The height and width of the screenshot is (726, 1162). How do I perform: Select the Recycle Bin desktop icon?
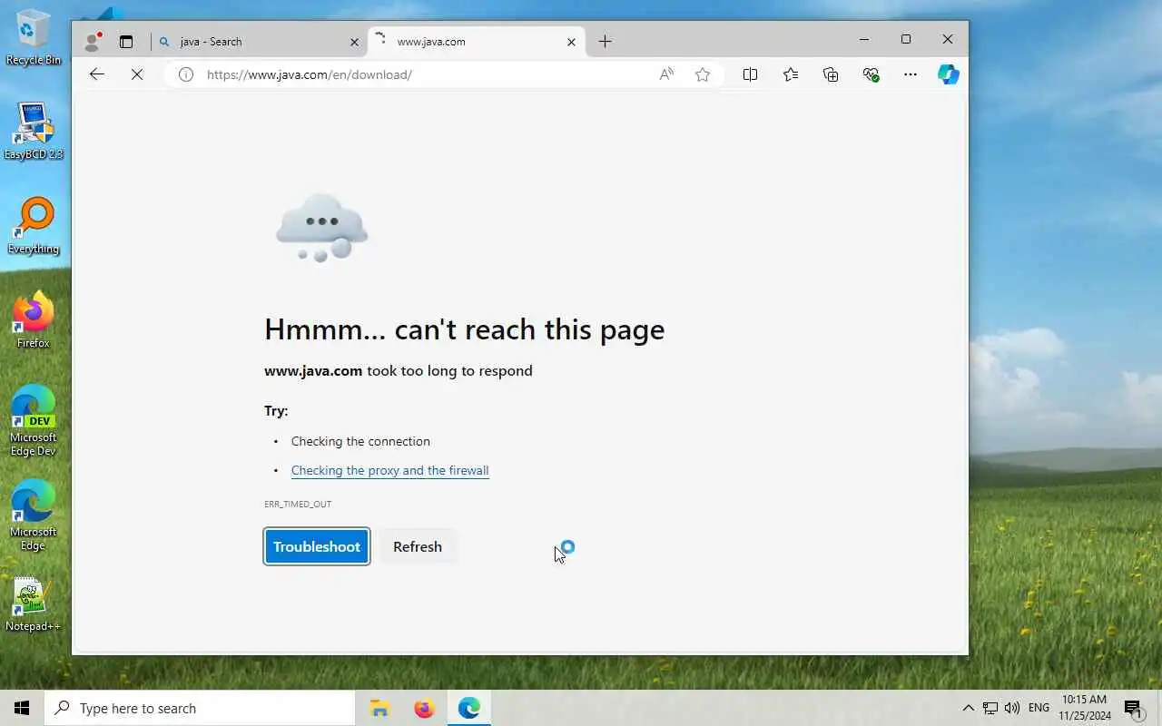click(34, 38)
